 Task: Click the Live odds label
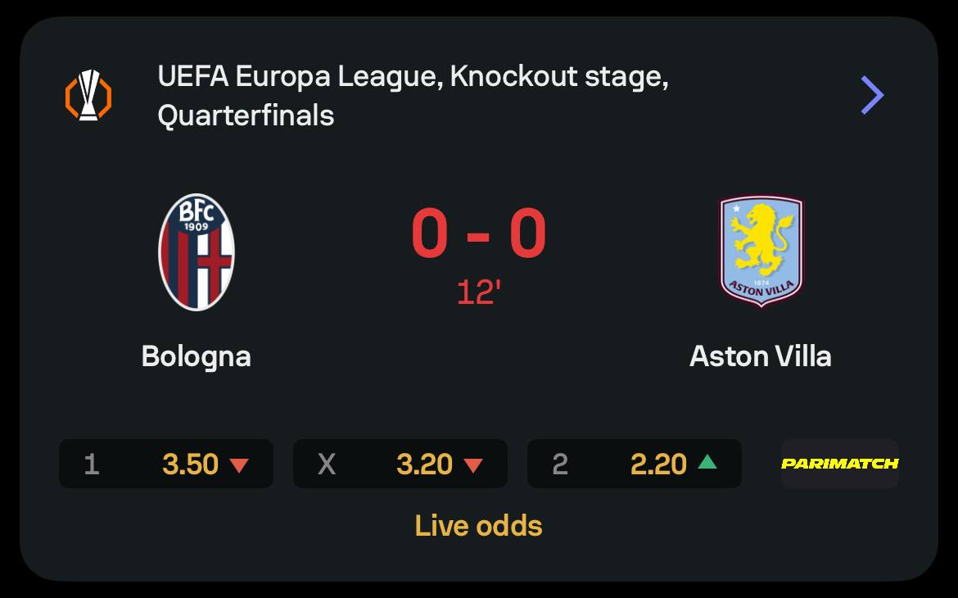click(x=478, y=525)
